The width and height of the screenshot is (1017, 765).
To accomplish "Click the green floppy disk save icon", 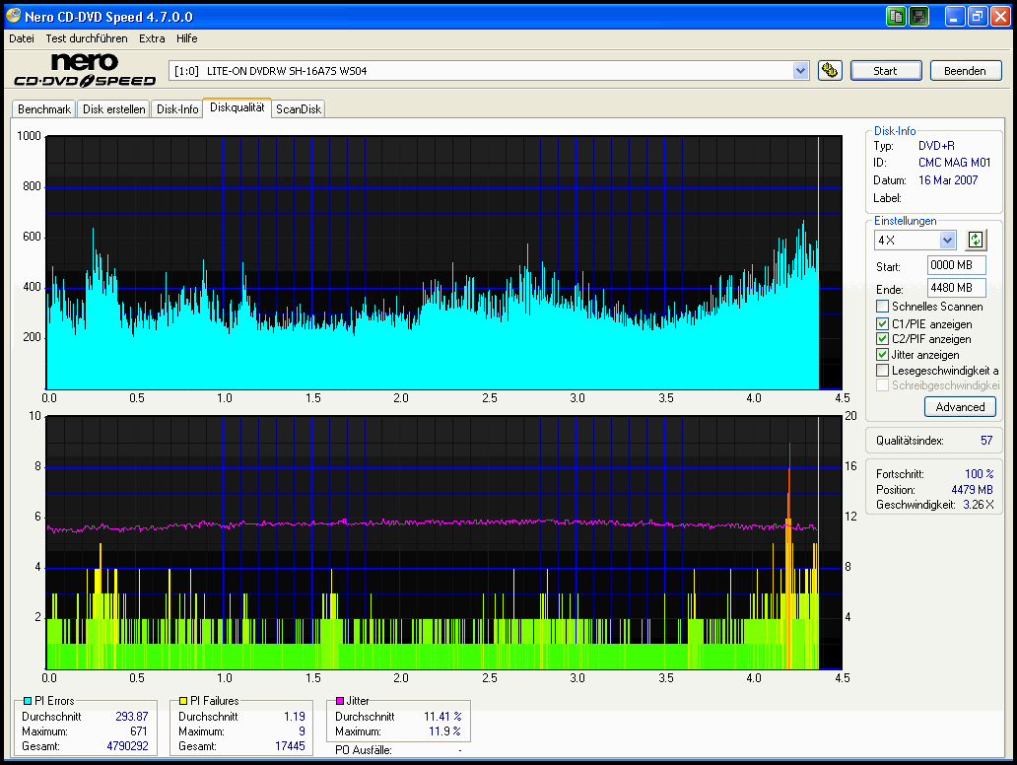I will click(x=918, y=17).
